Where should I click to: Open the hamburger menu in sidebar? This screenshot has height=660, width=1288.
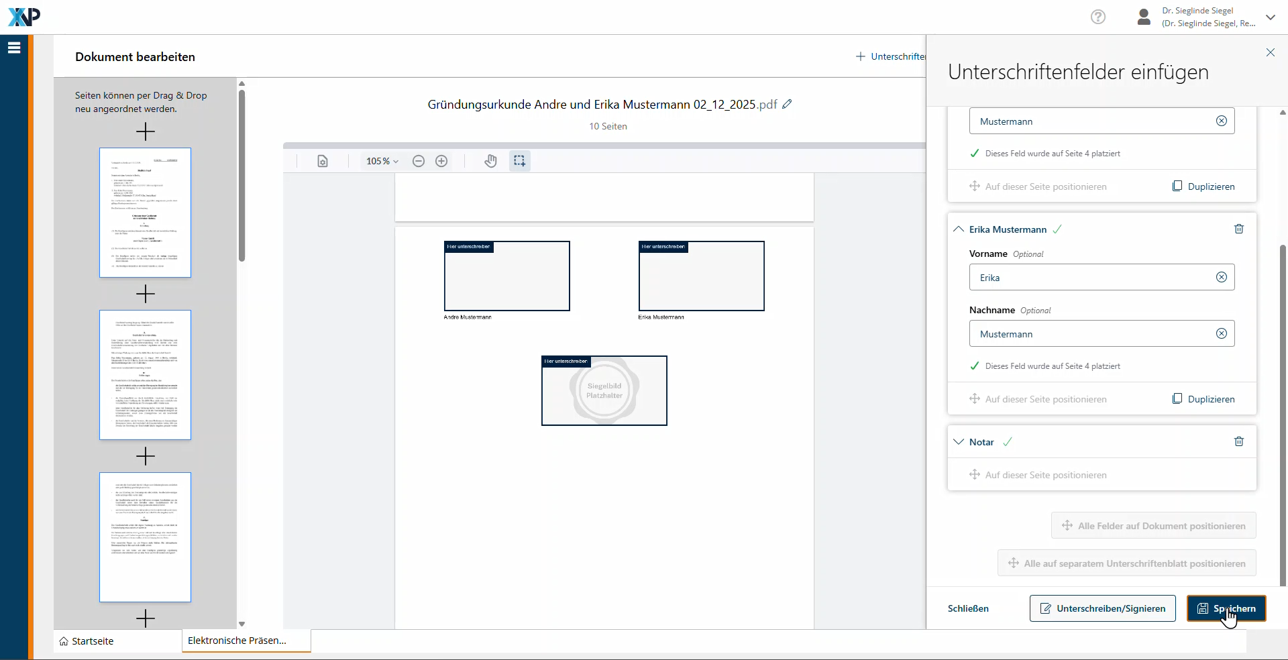pyautogui.click(x=14, y=48)
